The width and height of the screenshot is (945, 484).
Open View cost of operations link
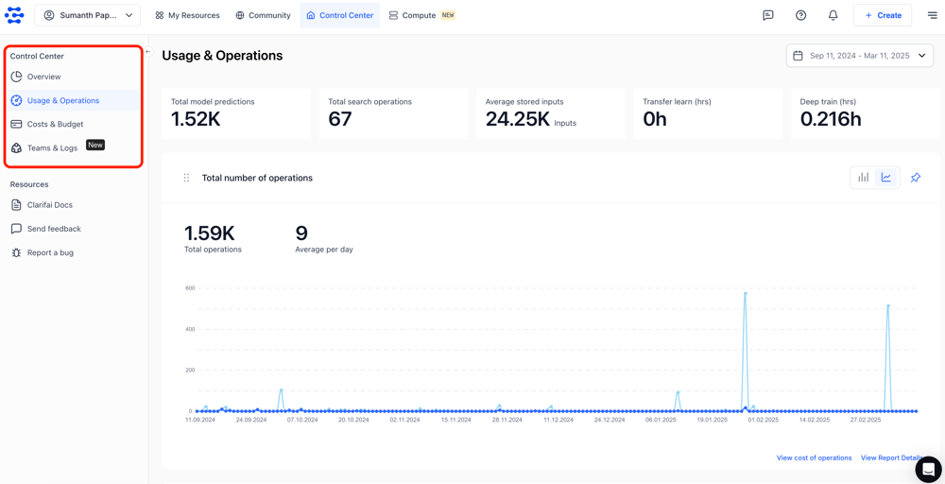(x=814, y=458)
